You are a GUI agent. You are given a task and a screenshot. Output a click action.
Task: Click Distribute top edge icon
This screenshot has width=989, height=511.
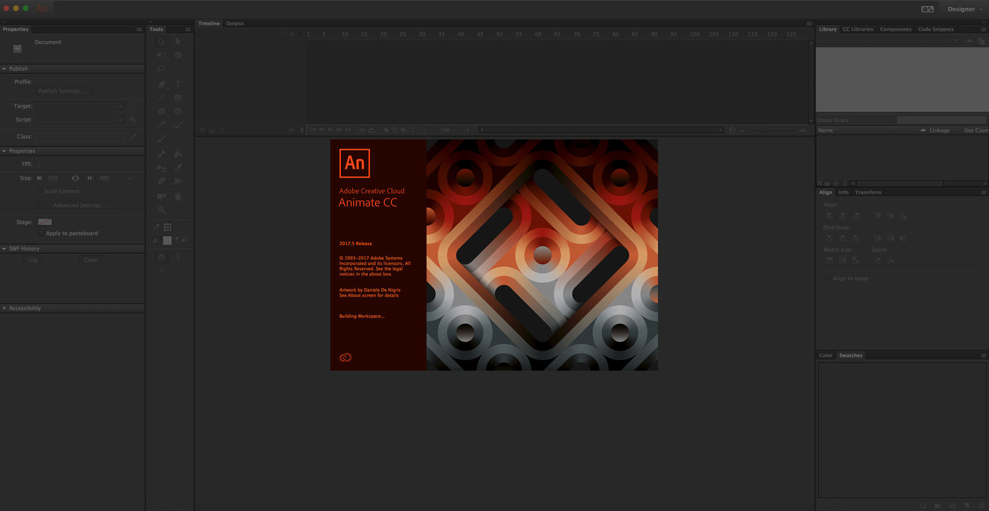pos(829,238)
